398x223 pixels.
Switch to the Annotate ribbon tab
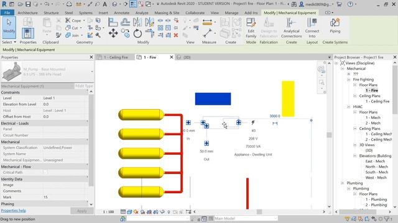[121, 12]
